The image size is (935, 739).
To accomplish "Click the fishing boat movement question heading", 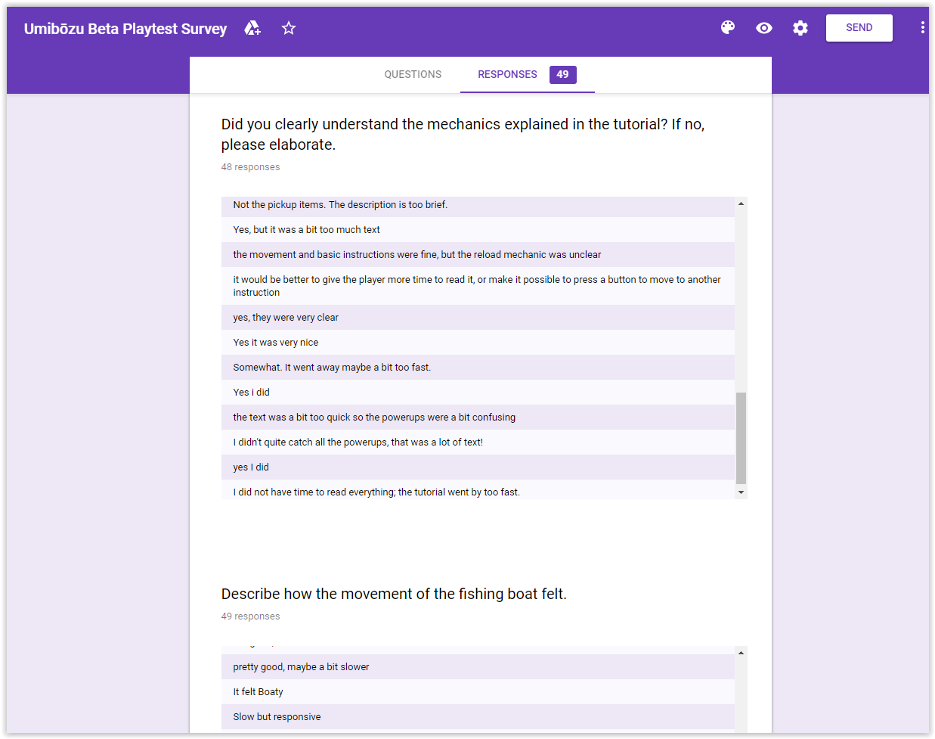I will tap(394, 594).
